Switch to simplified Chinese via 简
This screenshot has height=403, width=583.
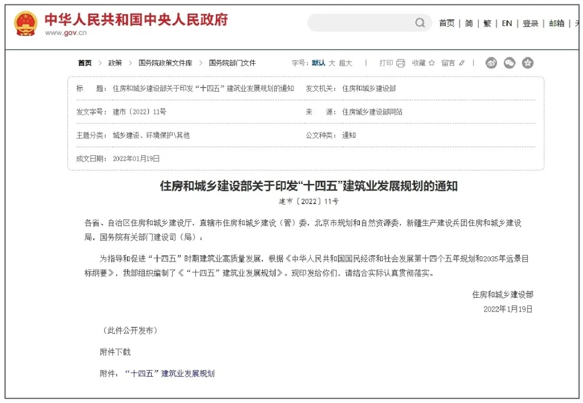pyautogui.click(x=469, y=23)
